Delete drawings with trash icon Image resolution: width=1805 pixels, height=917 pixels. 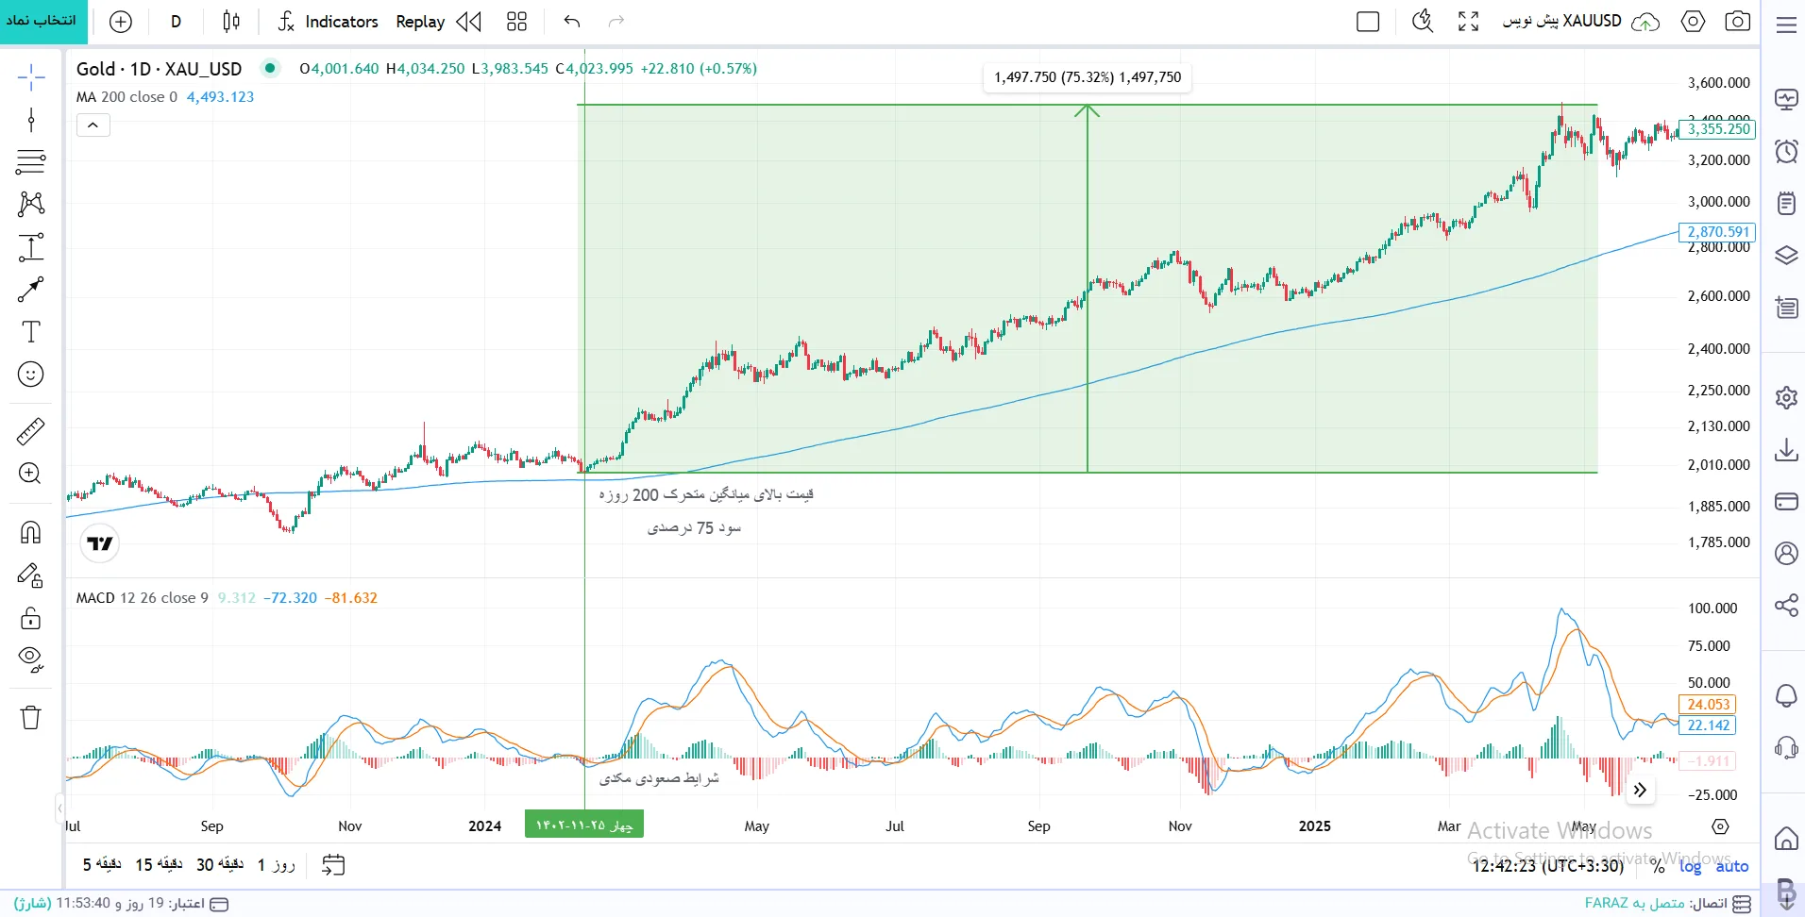click(31, 718)
